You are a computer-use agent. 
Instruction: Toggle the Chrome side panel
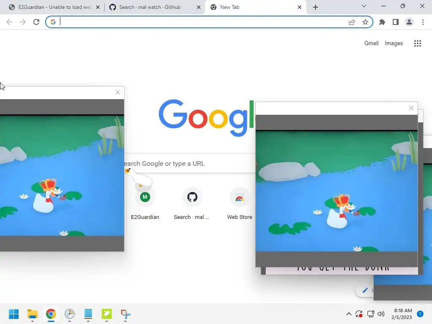(396, 22)
